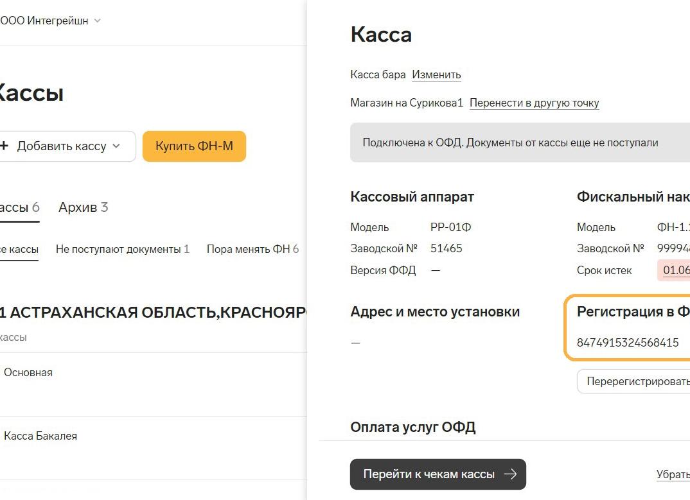Filter by Не поступают документы
This screenshot has width=690, height=500.
tap(122, 249)
